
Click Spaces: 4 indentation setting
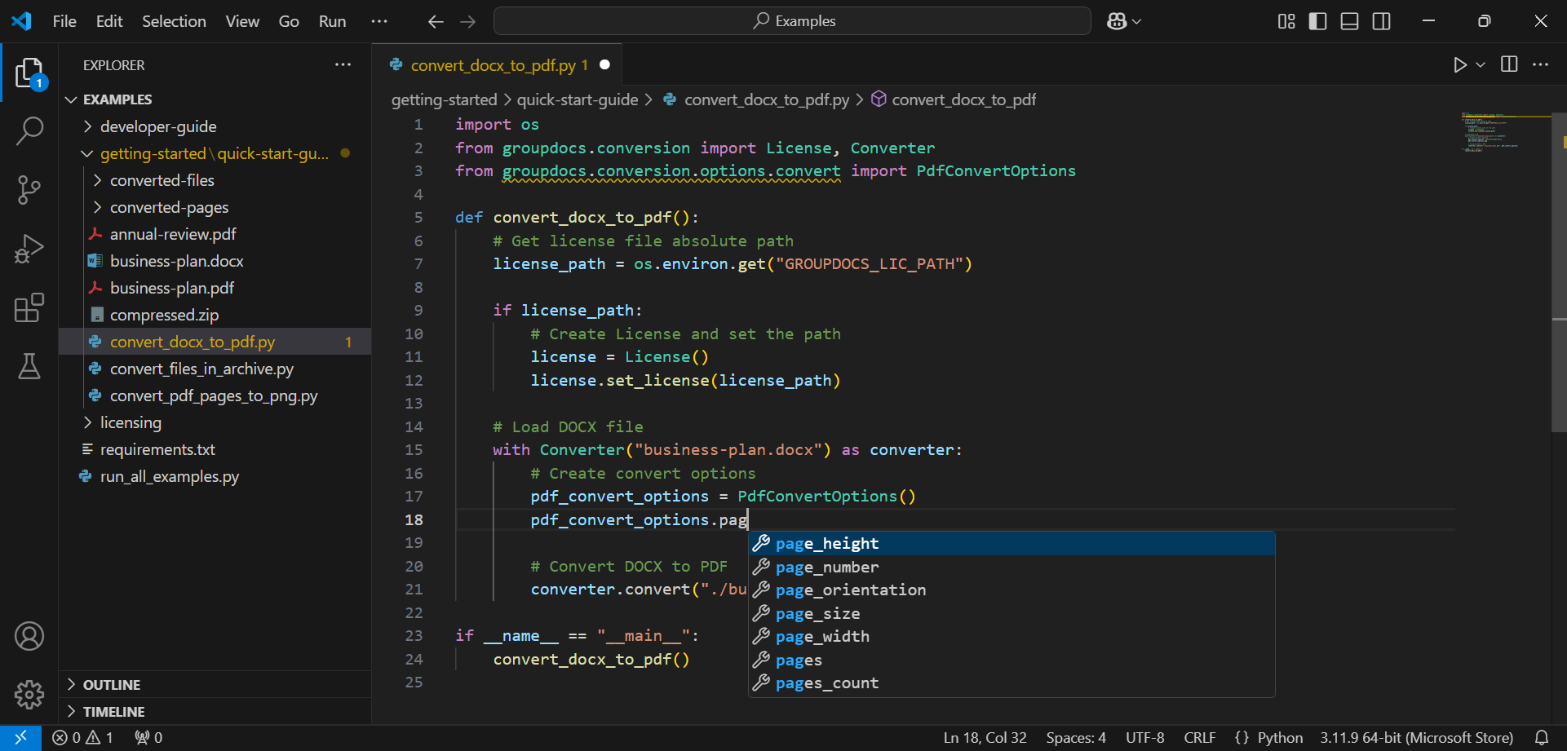point(1076,737)
